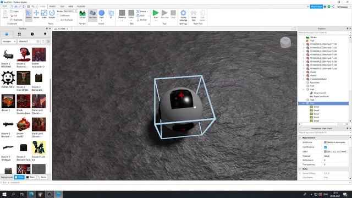Select the Attachment0 item in Explorer
This screenshot has width=352, height=198.
(318, 93)
